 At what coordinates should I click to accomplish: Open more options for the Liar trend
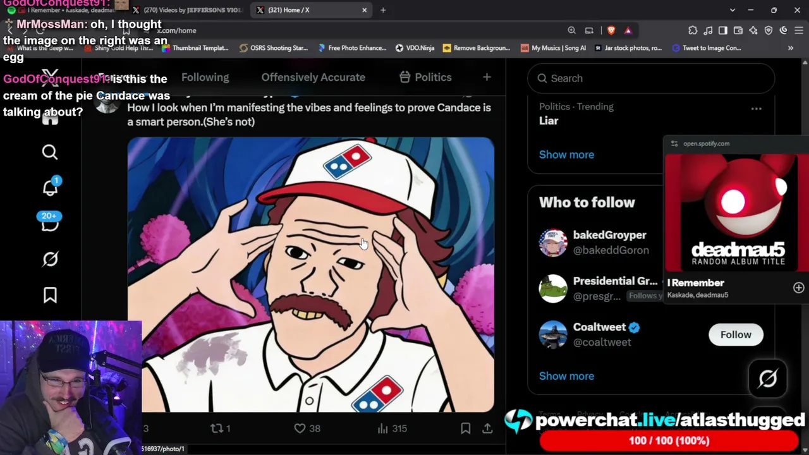[756, 109]
